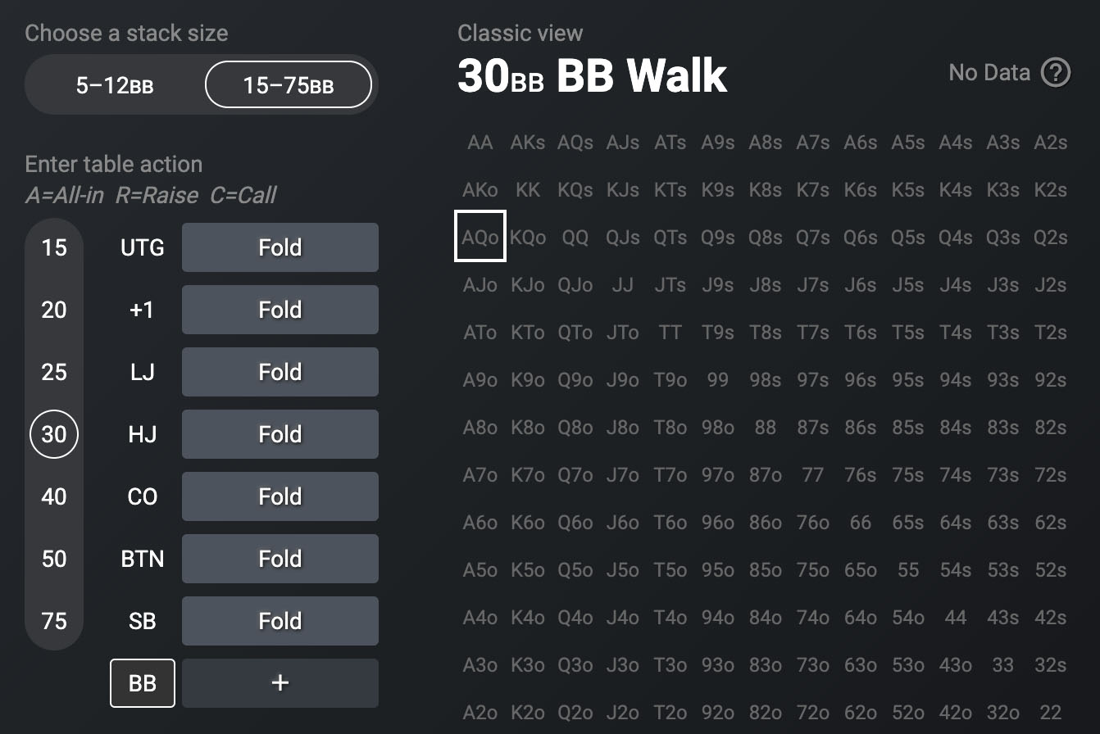Click the AA hand in the grid
This screenshot has width=1100, height=734.
pos(480,143)
